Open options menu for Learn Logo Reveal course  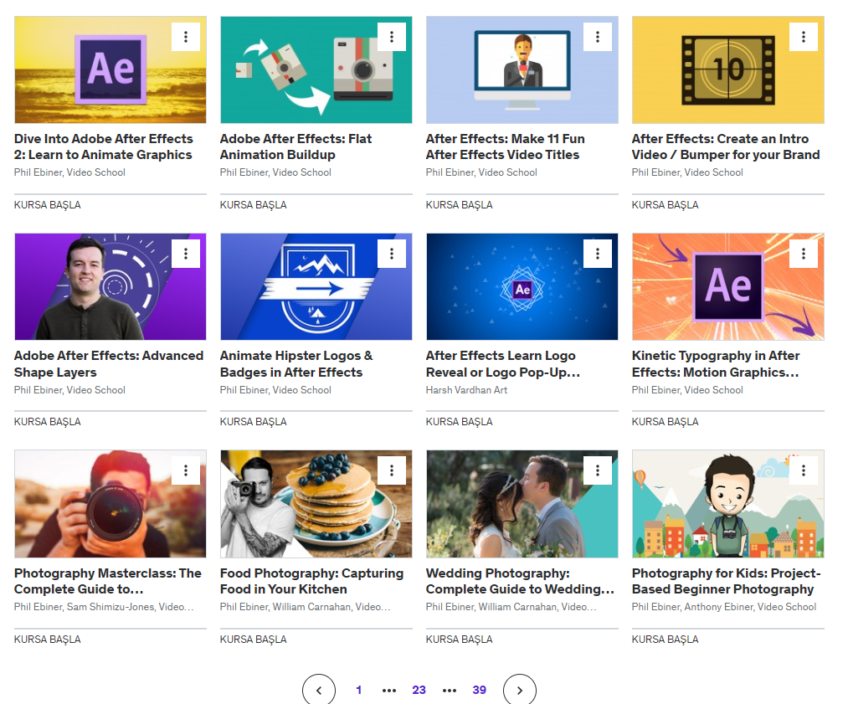click(x=598, y=254)
